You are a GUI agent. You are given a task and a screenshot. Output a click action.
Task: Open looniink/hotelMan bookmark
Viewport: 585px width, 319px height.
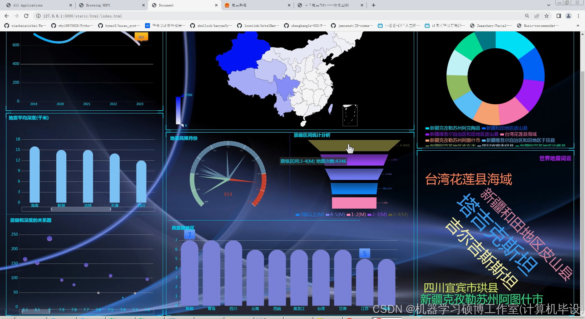click(x=258, y=26)
